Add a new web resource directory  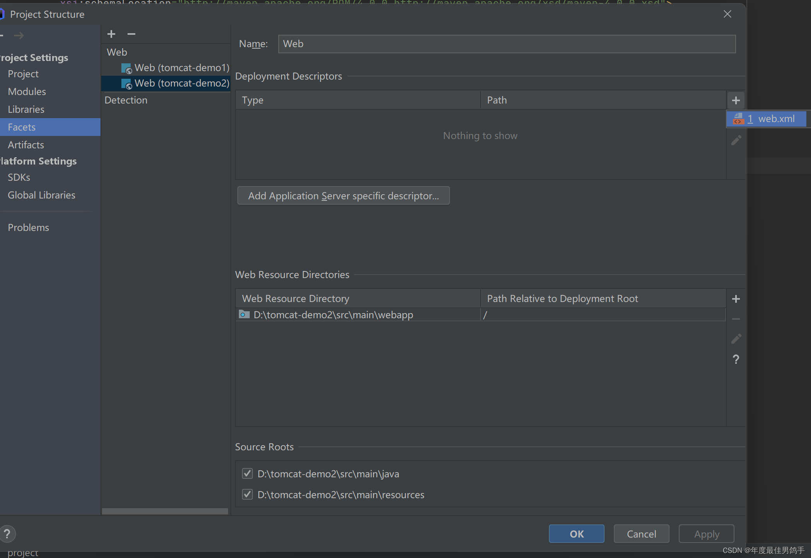coord(736,299)
